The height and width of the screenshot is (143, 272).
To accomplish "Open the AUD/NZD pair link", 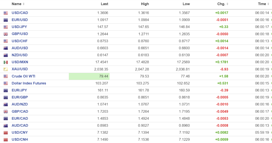I will (20, 104).
